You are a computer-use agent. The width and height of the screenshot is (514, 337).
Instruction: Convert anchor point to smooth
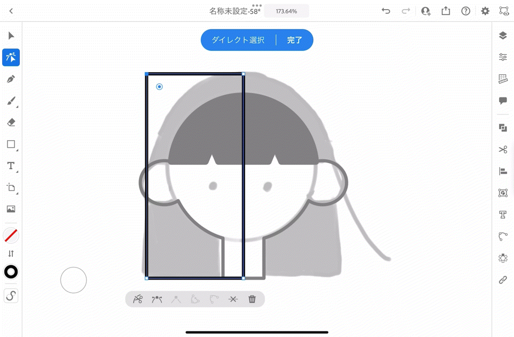click(157, 299)
